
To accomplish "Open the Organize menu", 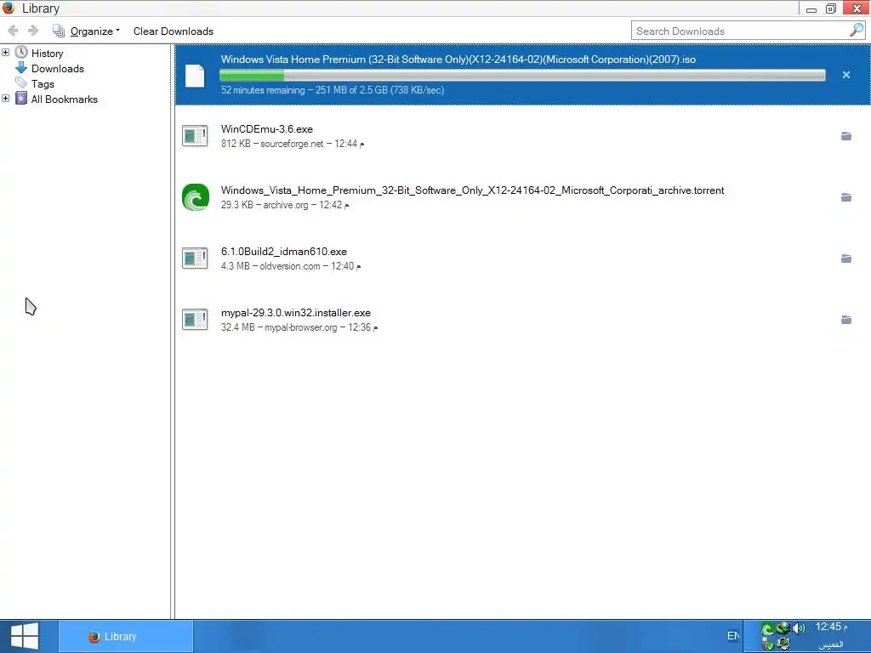I will pos(86,31).
